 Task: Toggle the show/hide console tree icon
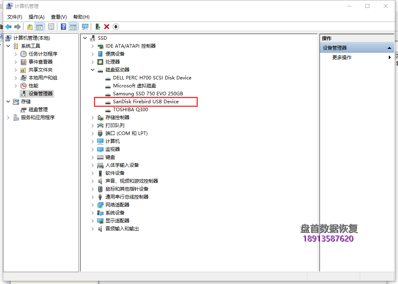click(39, 27)
